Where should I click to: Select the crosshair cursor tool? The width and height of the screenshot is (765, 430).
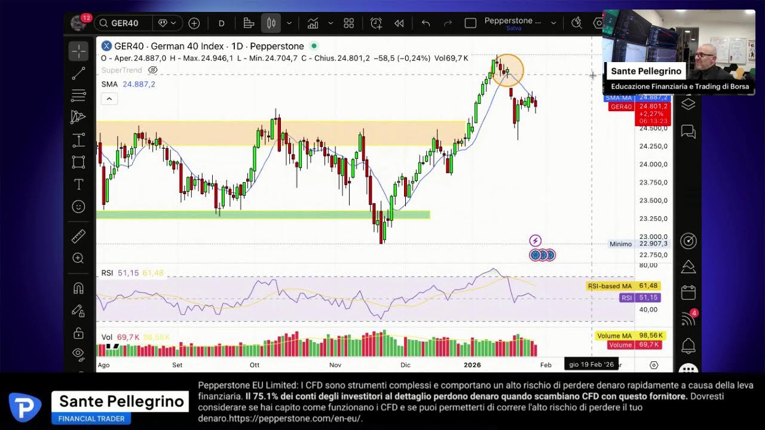tap(78, 51)
